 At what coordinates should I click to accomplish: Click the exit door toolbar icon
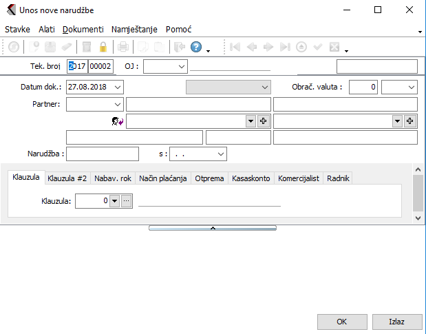pos(179,48)
